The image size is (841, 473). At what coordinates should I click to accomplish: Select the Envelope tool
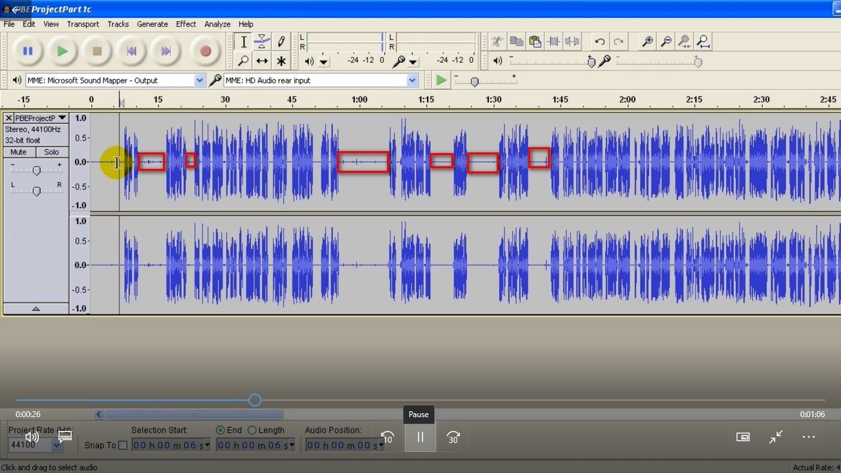click(x=261, y=42)
